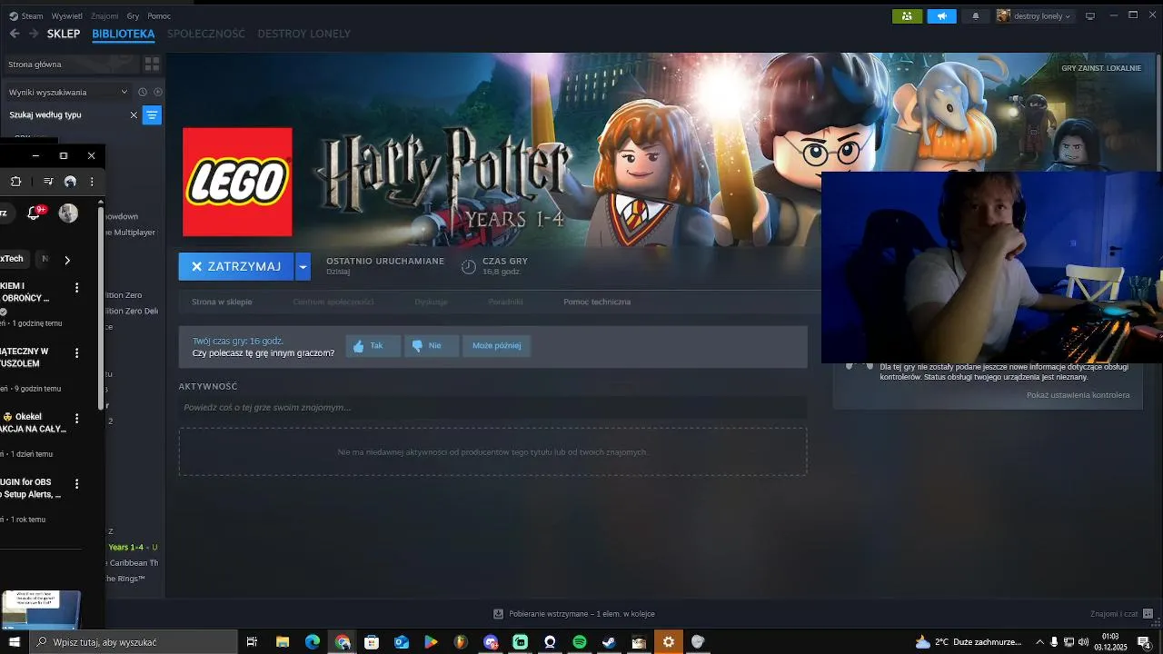The width and height of the screenshot is (1163, 654).
Task: Open the blue announcements megaphone icon
Action: point(942,15)
